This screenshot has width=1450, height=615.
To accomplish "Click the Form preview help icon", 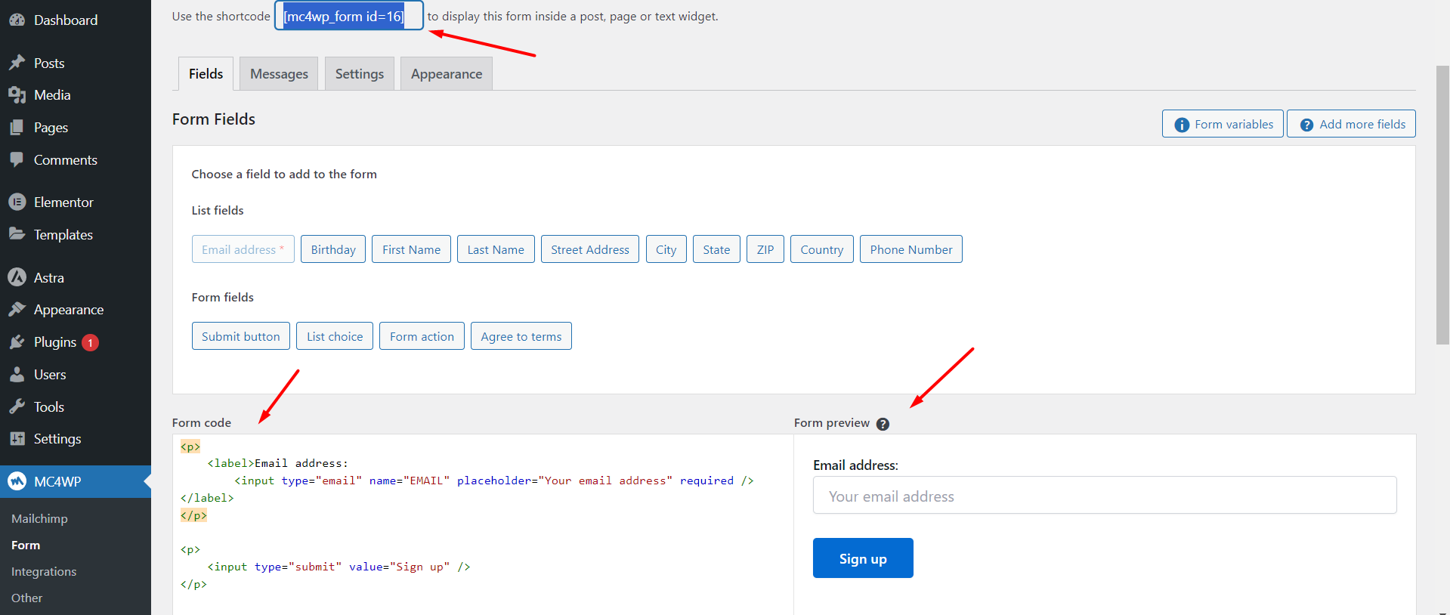I will tap(883, 424).
